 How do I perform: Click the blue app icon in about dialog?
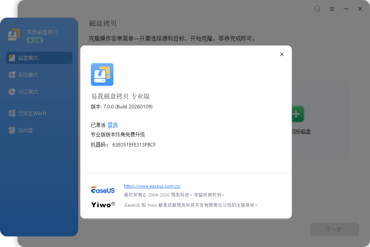pyautogui.click(x=102, y=74)
